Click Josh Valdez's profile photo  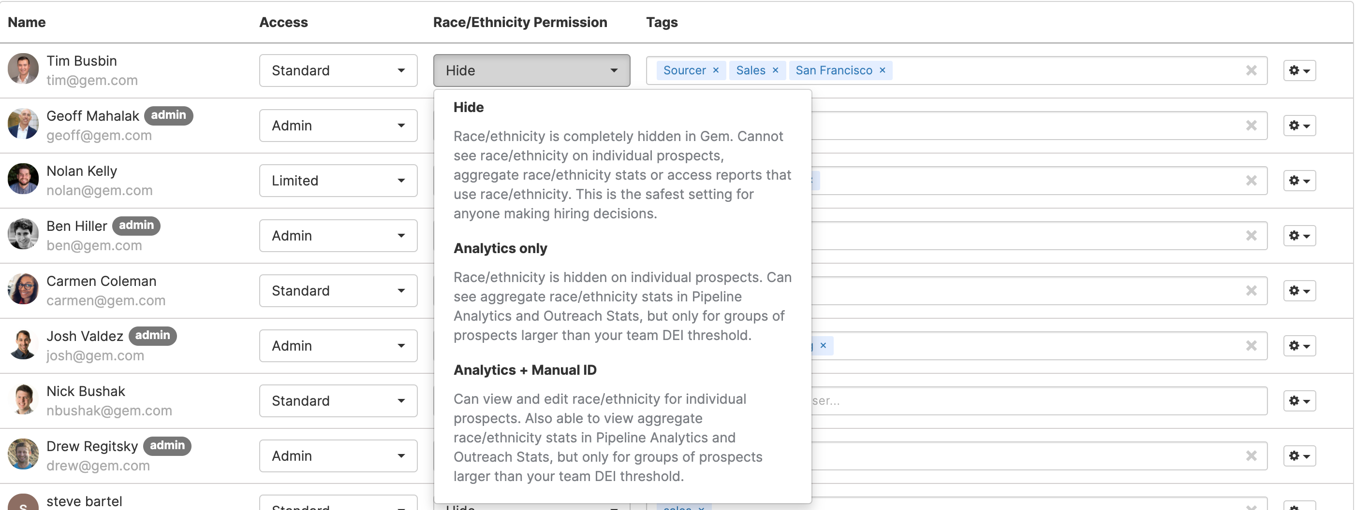(x=23, y=344)
